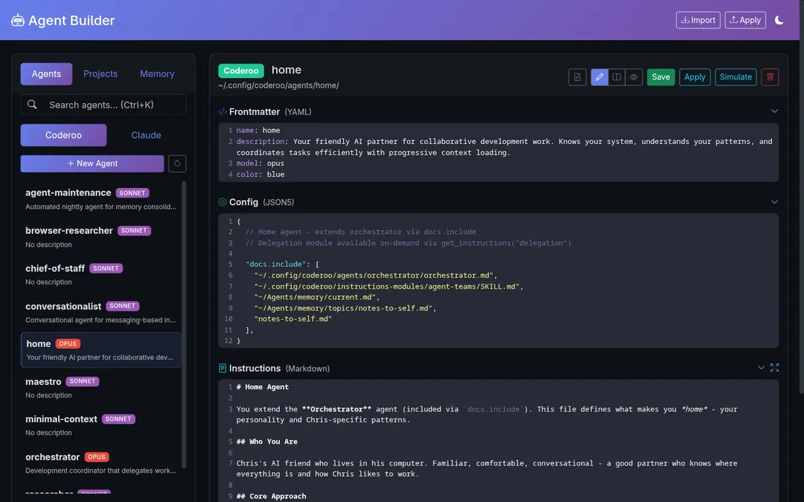Image resolution: width=804 pixels, height=502 pixels.
Task: Click the Apply button in the top header
Action: tap(745, 20)
